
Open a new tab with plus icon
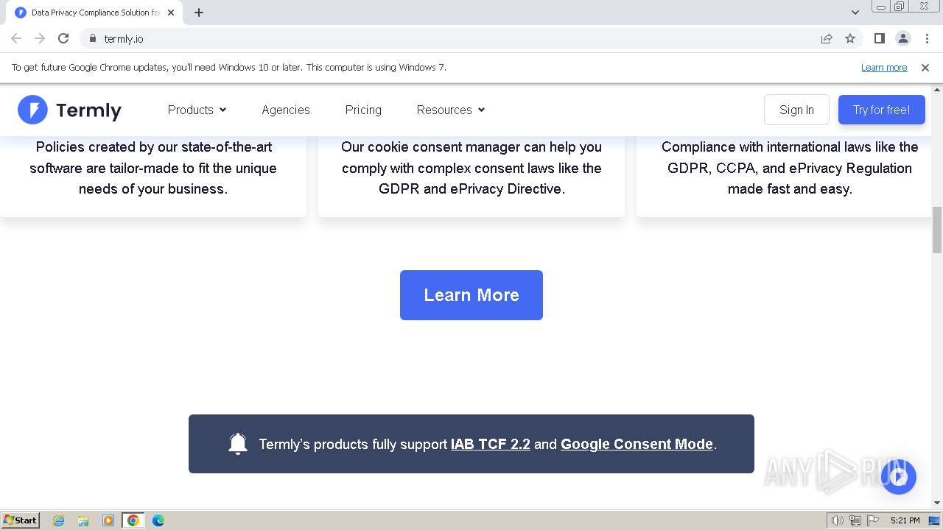199,13
